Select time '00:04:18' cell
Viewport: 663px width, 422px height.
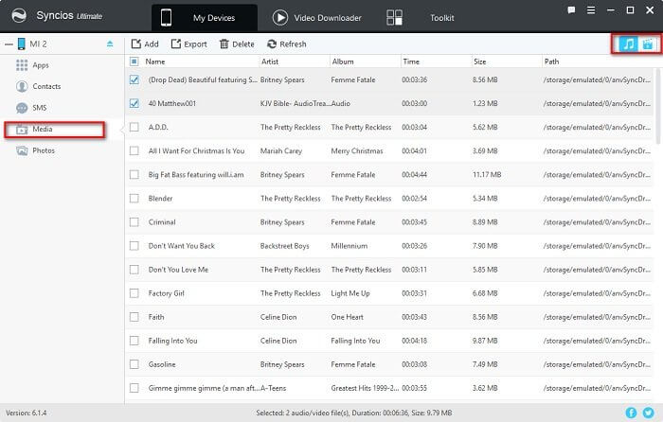pos(415,341)
